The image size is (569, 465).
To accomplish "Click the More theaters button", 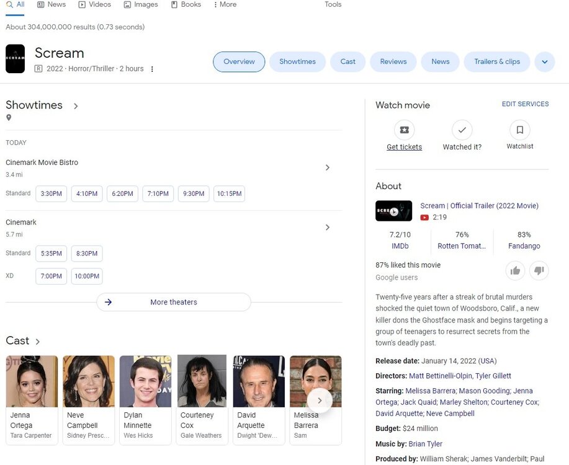I will point(174,302).
